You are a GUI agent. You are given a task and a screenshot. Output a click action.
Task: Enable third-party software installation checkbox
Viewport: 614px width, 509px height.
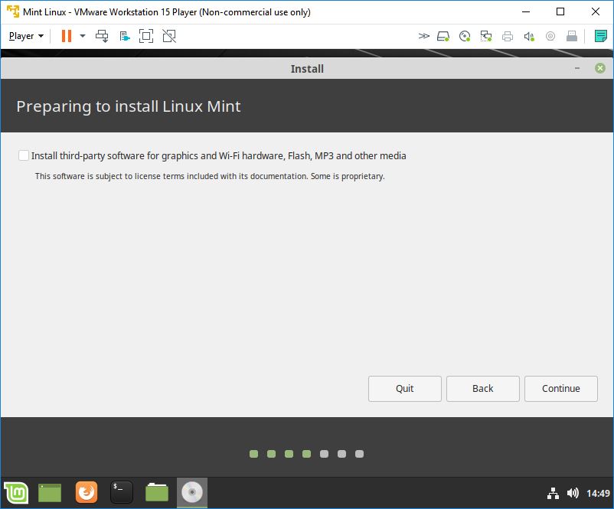point(24,155)
